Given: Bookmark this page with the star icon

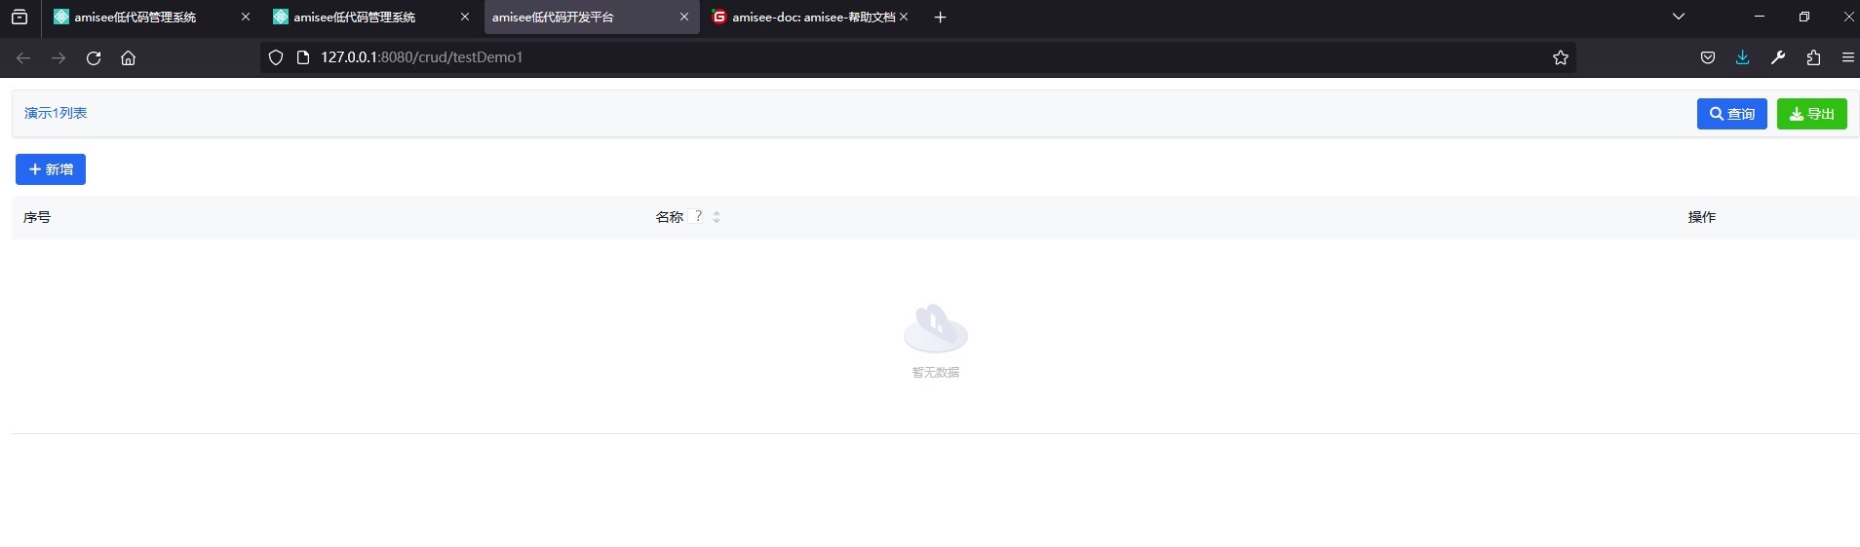Looking at the screenshot, I should pyautogui.click(x=1560, y=57).
